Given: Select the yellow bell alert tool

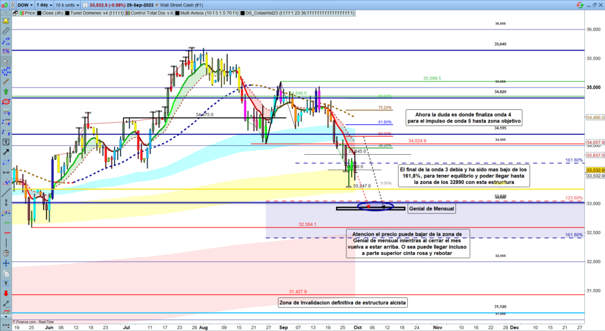Looking at the screenshot, I should [x=6, y=21].
